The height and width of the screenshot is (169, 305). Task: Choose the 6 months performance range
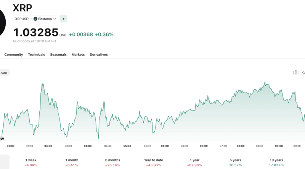pos(112,163)
